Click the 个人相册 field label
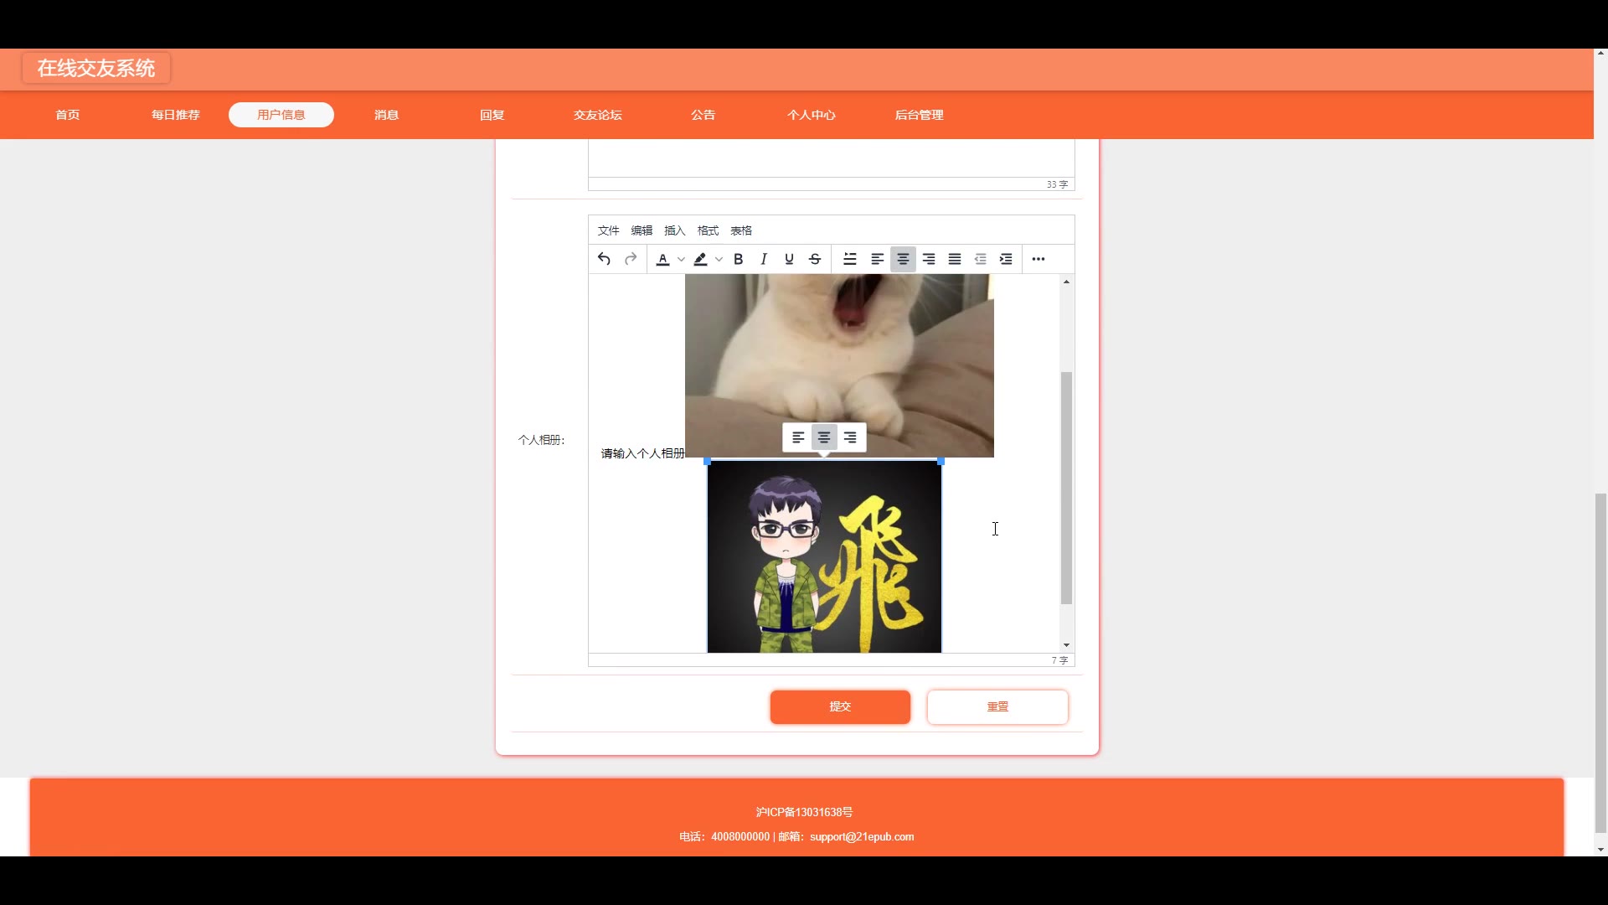 click(x=541, y=440)
